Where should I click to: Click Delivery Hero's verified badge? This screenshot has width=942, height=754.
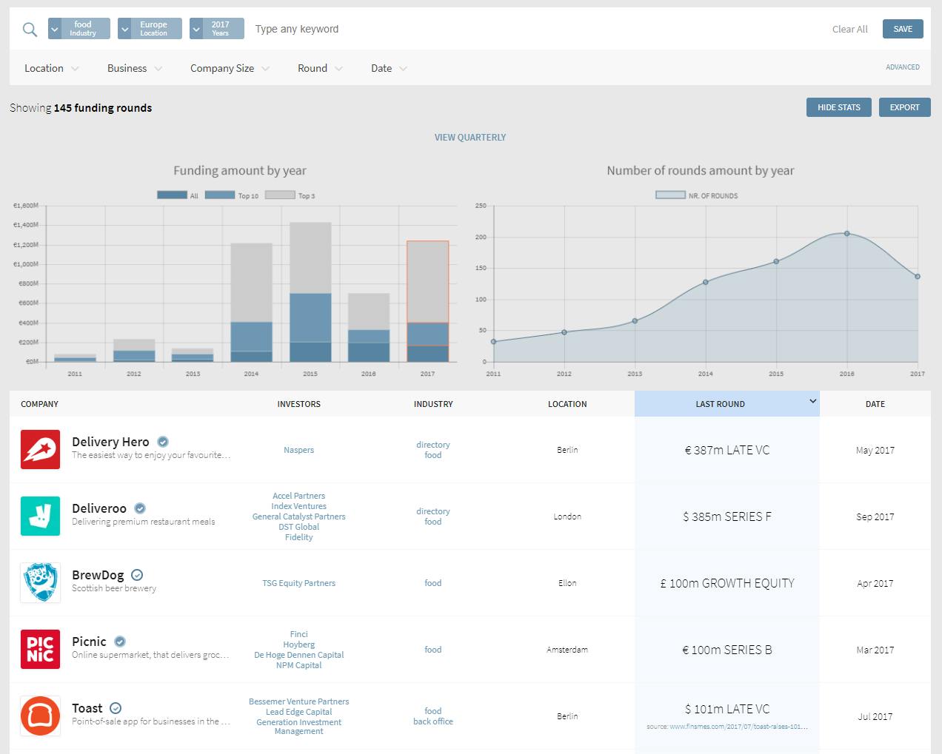click(163, 442)
